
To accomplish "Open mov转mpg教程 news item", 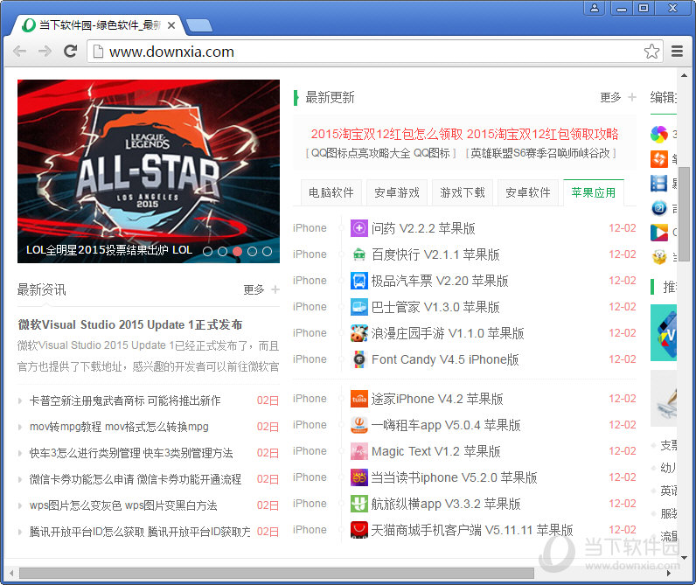I will click(x=119, y=427).
